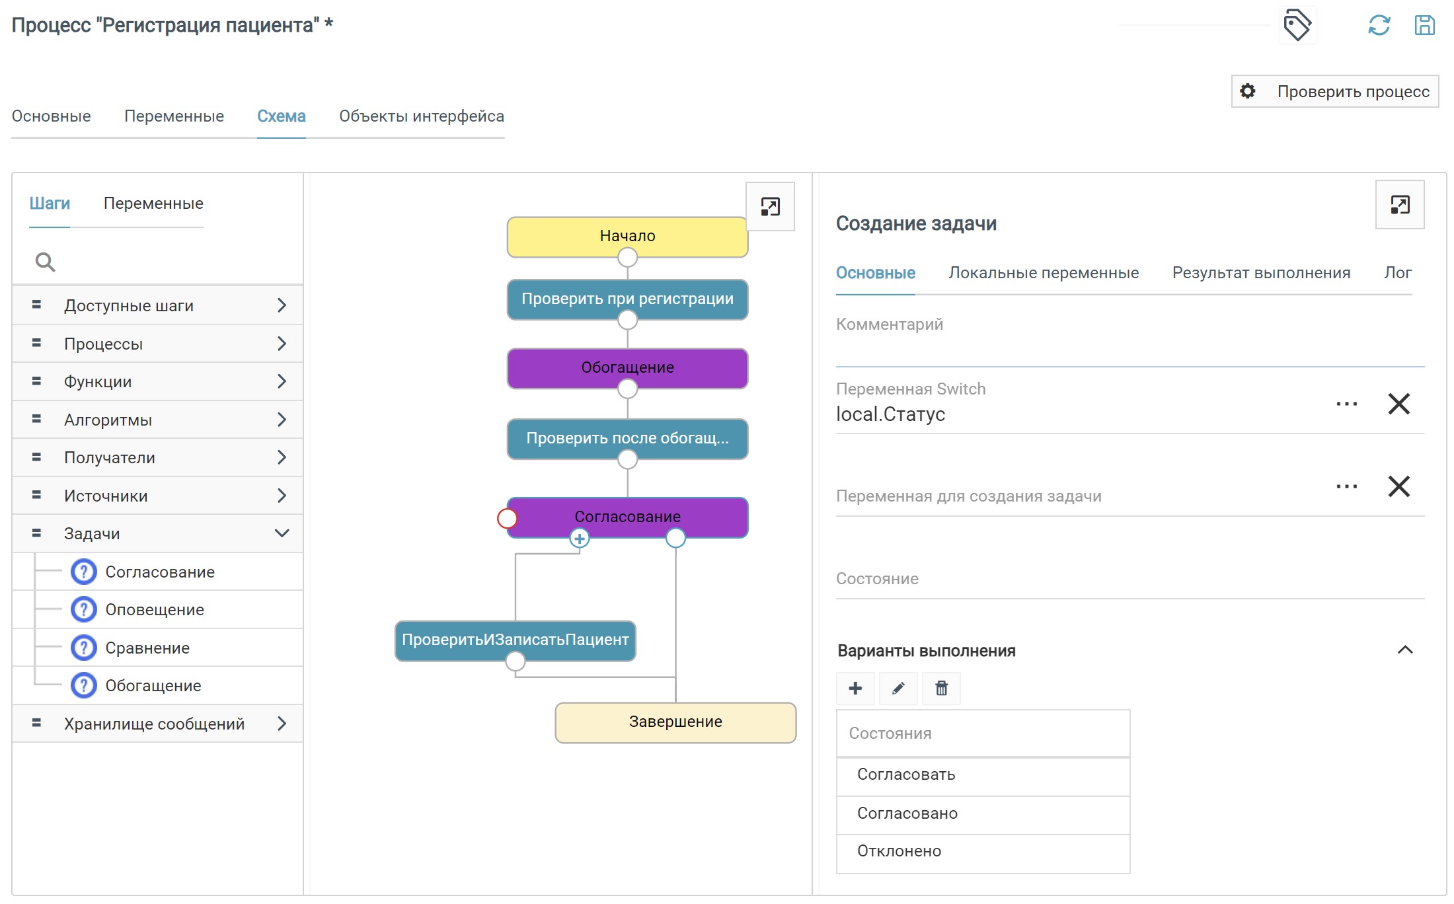Delete the variant with the trash icon
The height and width of the screenshot is (904, 1454).
tap(941, 689)
